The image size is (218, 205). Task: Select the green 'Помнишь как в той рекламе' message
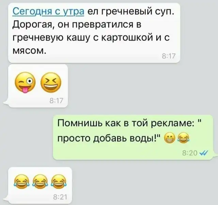[x=133, y=137]
